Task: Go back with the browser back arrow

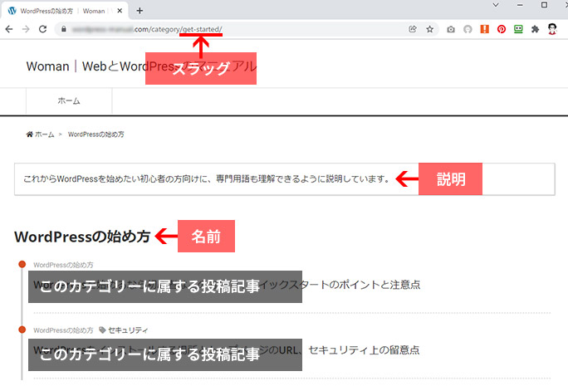Action: tap(9, 29)
